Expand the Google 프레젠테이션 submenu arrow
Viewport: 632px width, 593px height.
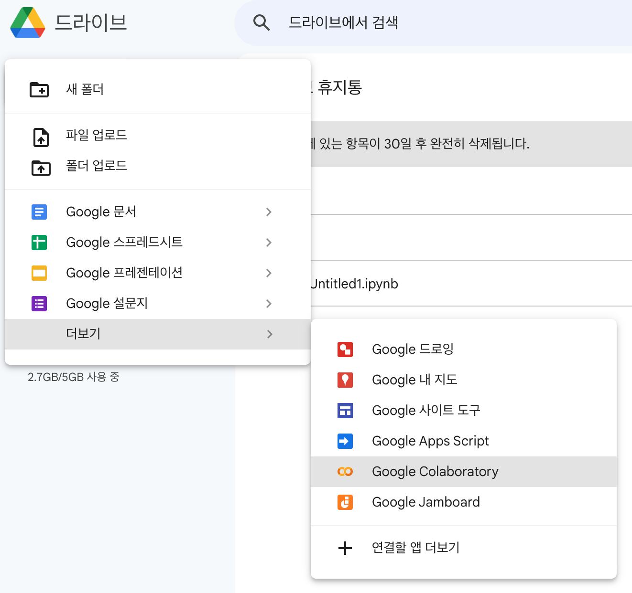[x=269, y=273]
